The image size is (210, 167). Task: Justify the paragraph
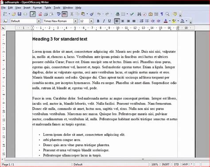click(134, 21)
